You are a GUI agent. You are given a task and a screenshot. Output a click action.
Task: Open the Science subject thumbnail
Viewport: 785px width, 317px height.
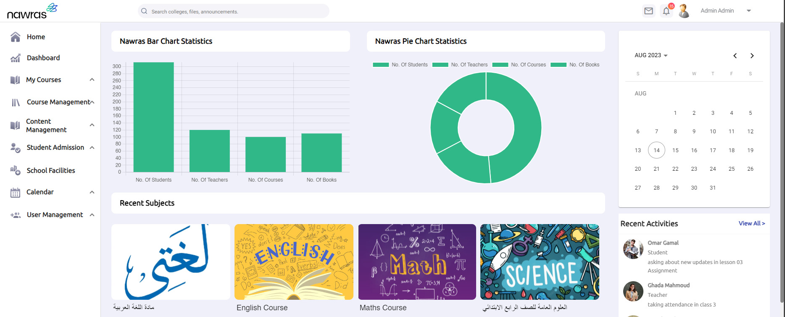tap(540, 262)
